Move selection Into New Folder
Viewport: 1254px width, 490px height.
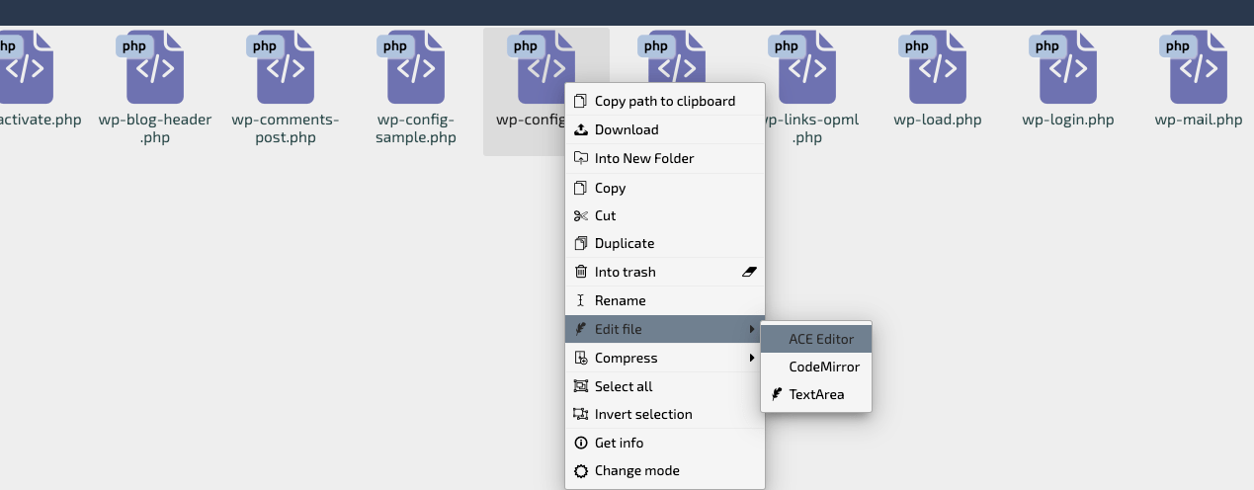coord(643,158)
